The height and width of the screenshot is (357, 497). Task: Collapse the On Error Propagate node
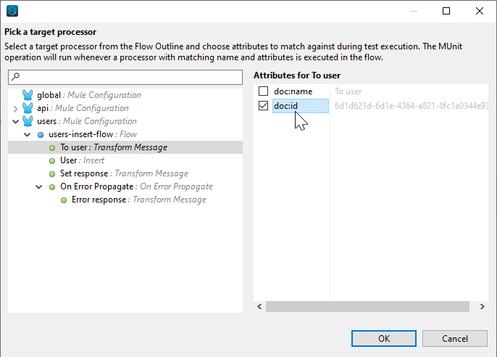(x=38, y=186)
